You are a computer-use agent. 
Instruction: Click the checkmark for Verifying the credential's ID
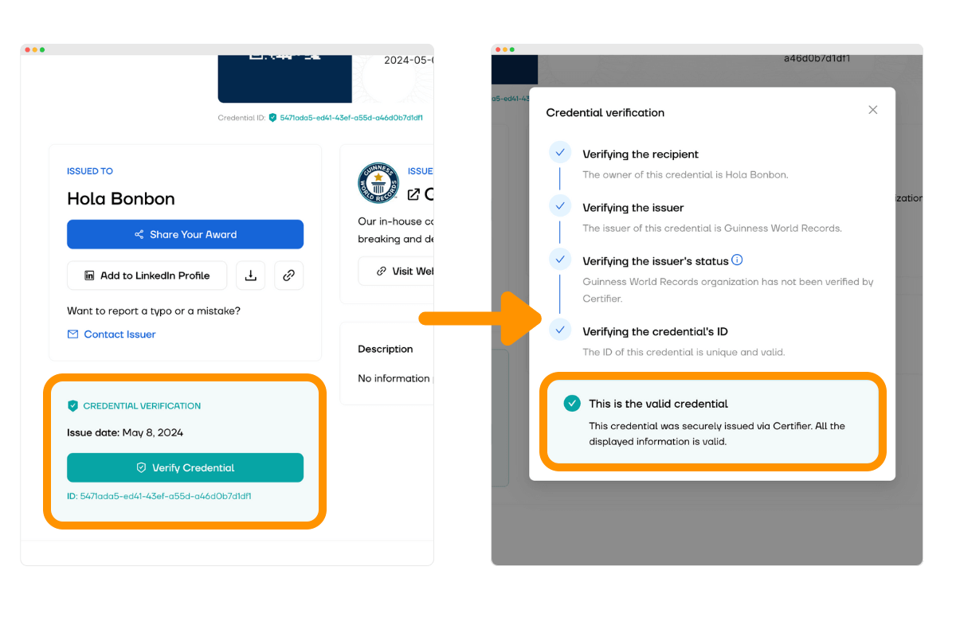click(x=560, y=330)
